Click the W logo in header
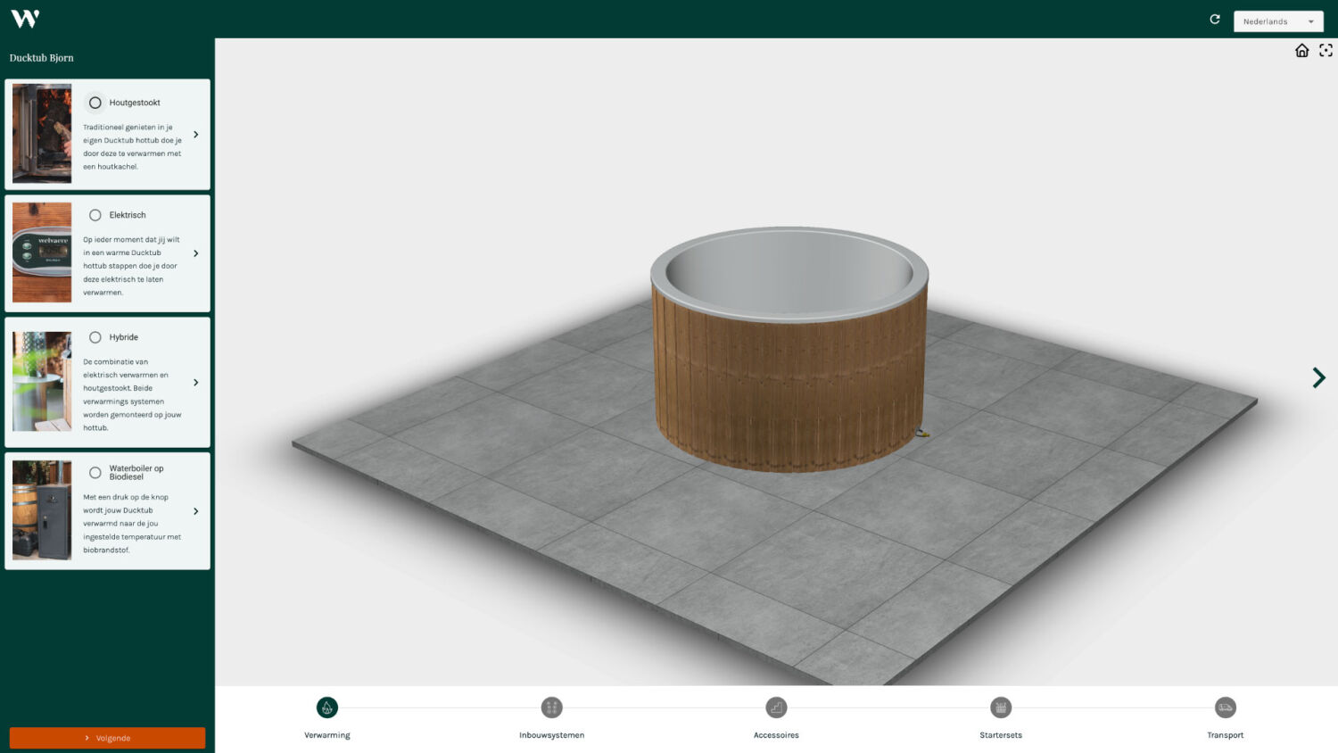 pyautogui.click(x=25, y=19)
